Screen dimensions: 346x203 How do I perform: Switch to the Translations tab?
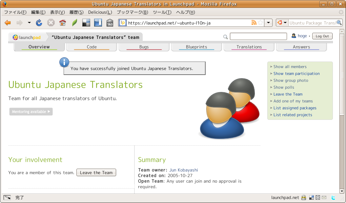(249, 47)
